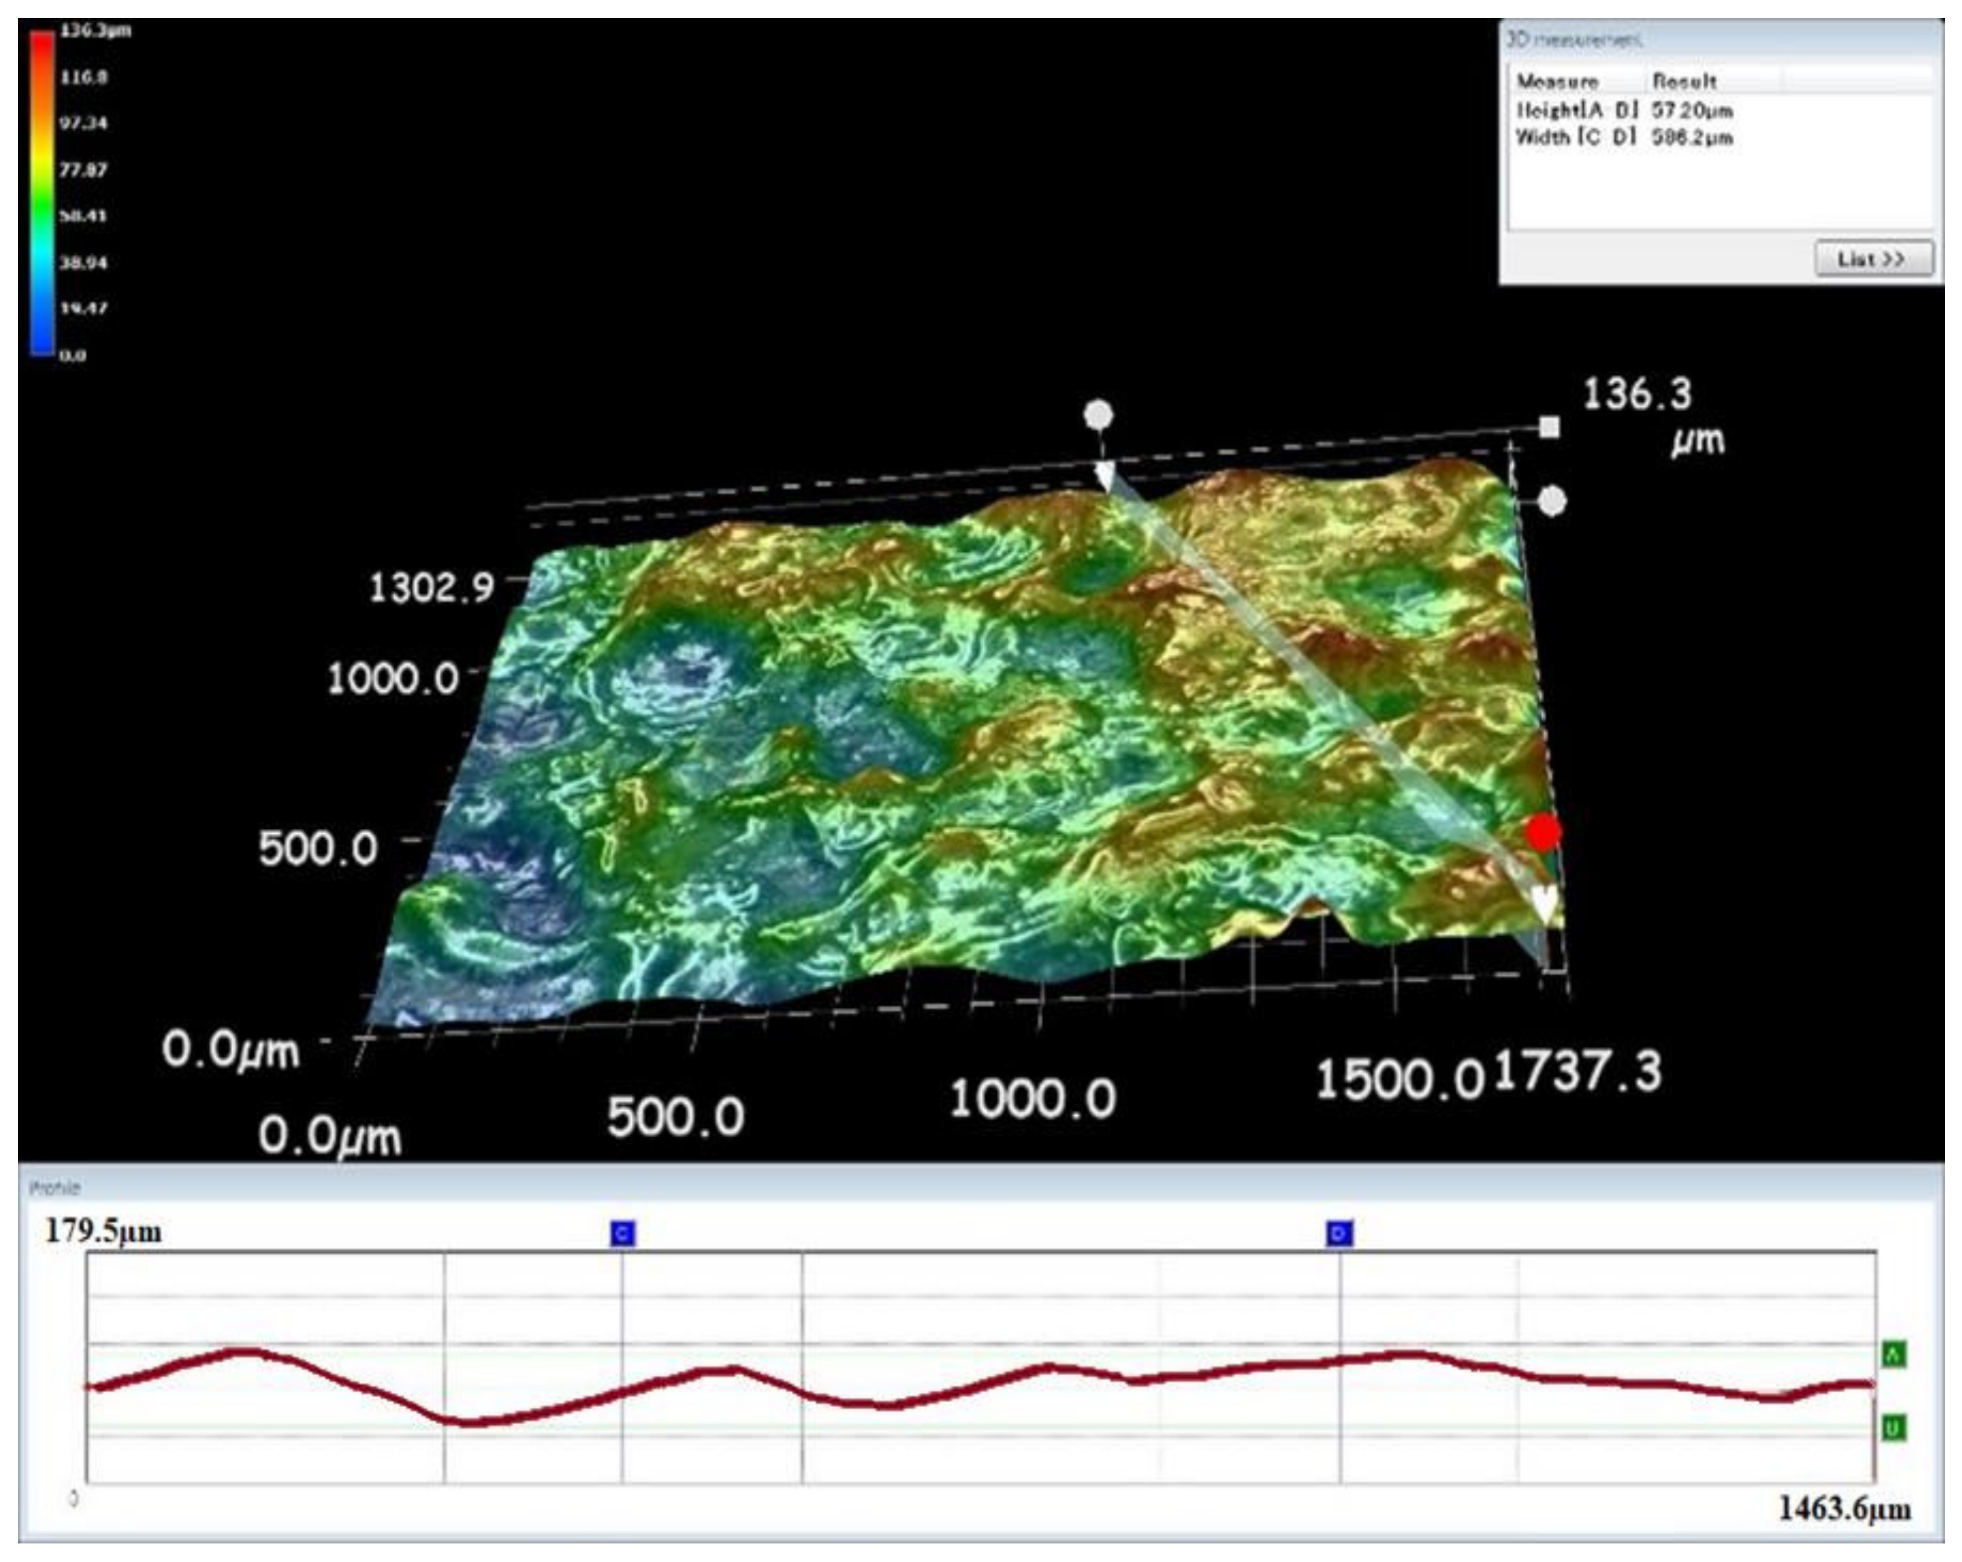Select the green A height marker
The height and width of the screenshot is (1562, 1962).
(x=1893, y=1354)
